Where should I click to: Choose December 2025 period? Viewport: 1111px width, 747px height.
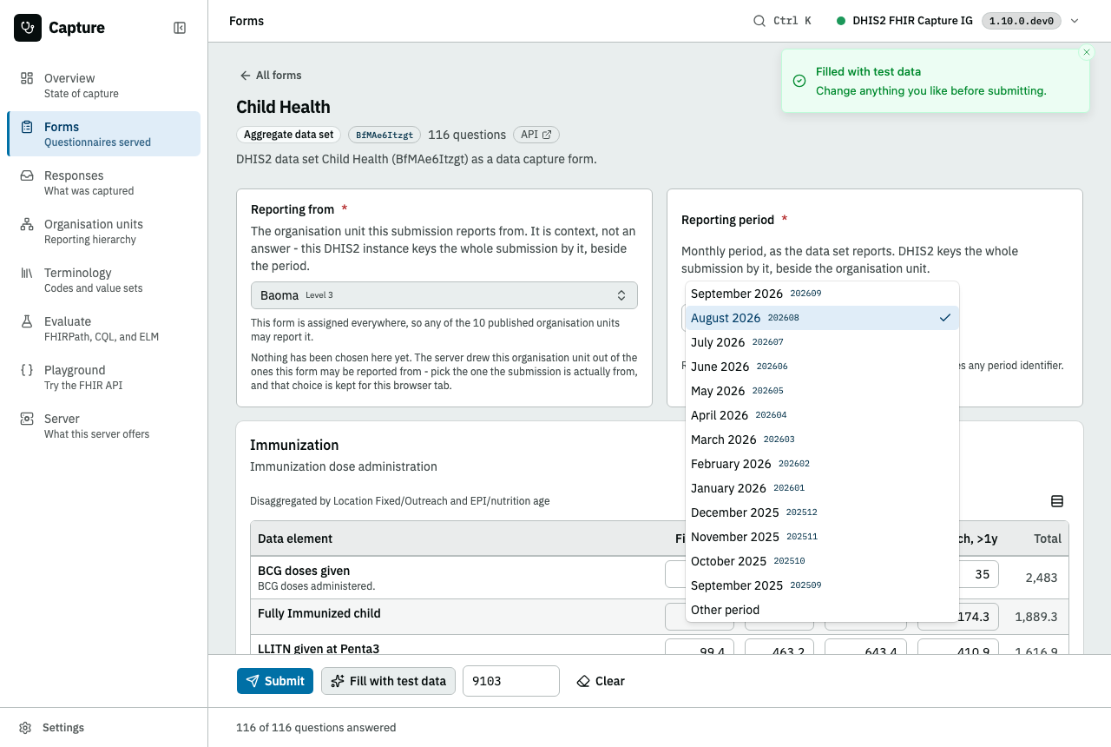coord(822,512)
